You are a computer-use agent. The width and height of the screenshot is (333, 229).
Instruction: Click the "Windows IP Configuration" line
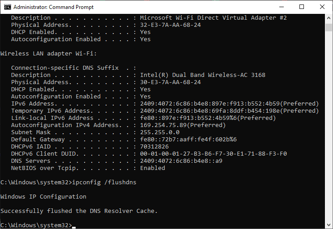point(43,196)
